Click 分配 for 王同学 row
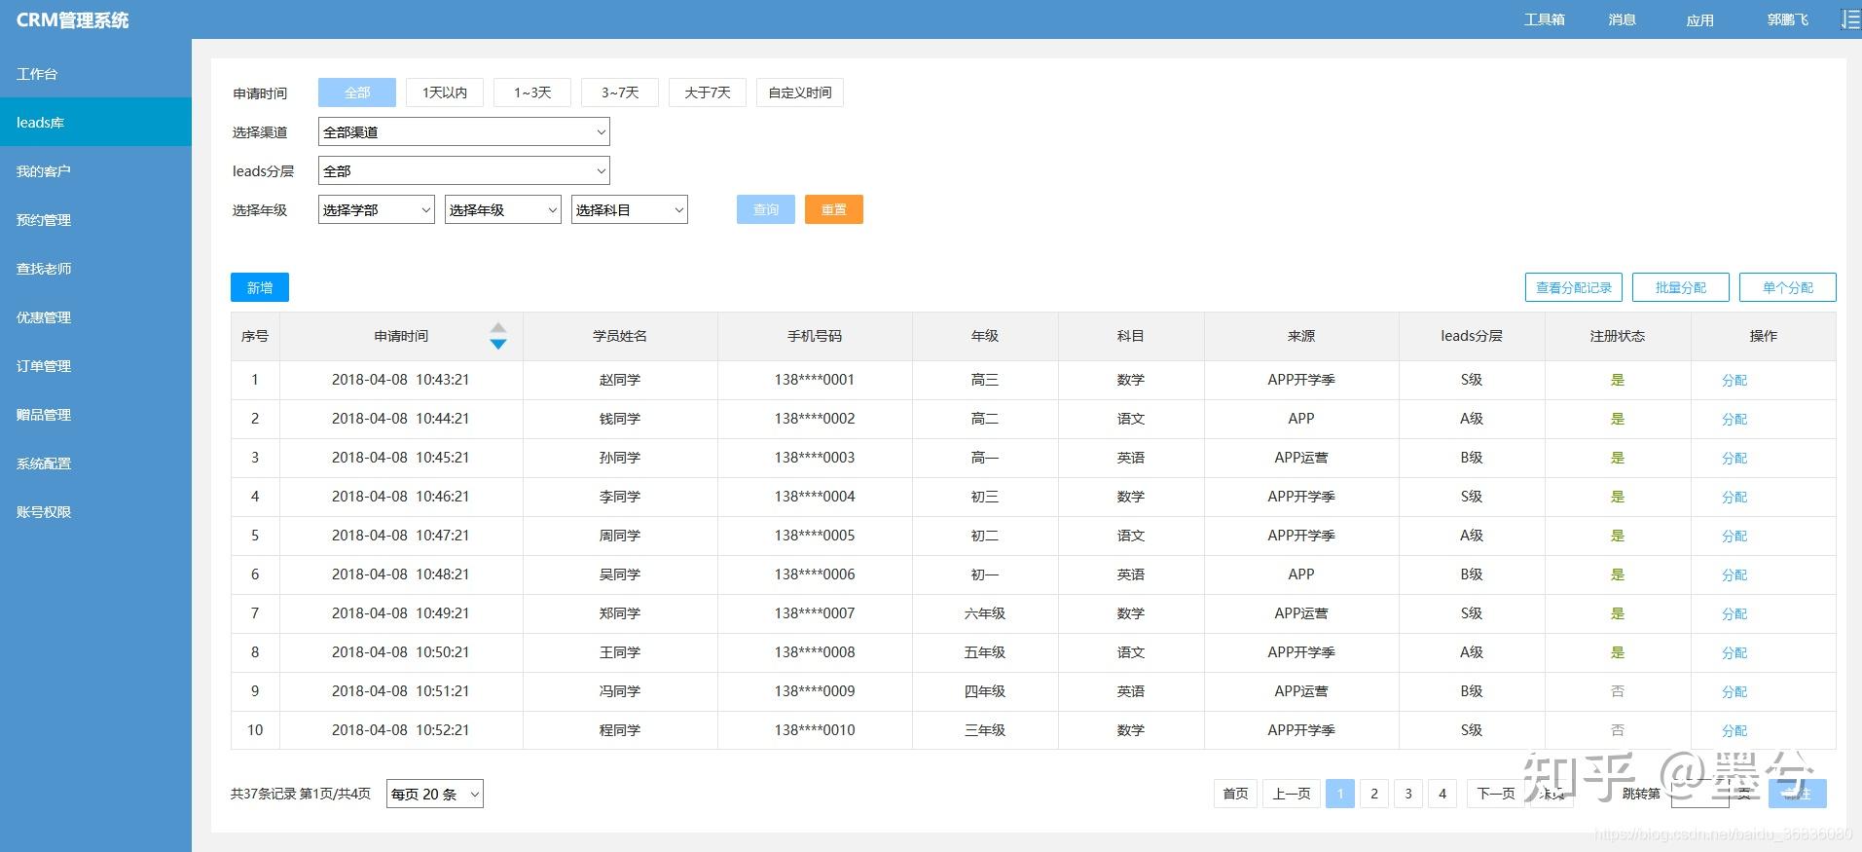Image resolution: width=1862 pixels, height=852 pixels. [1734, 652]
